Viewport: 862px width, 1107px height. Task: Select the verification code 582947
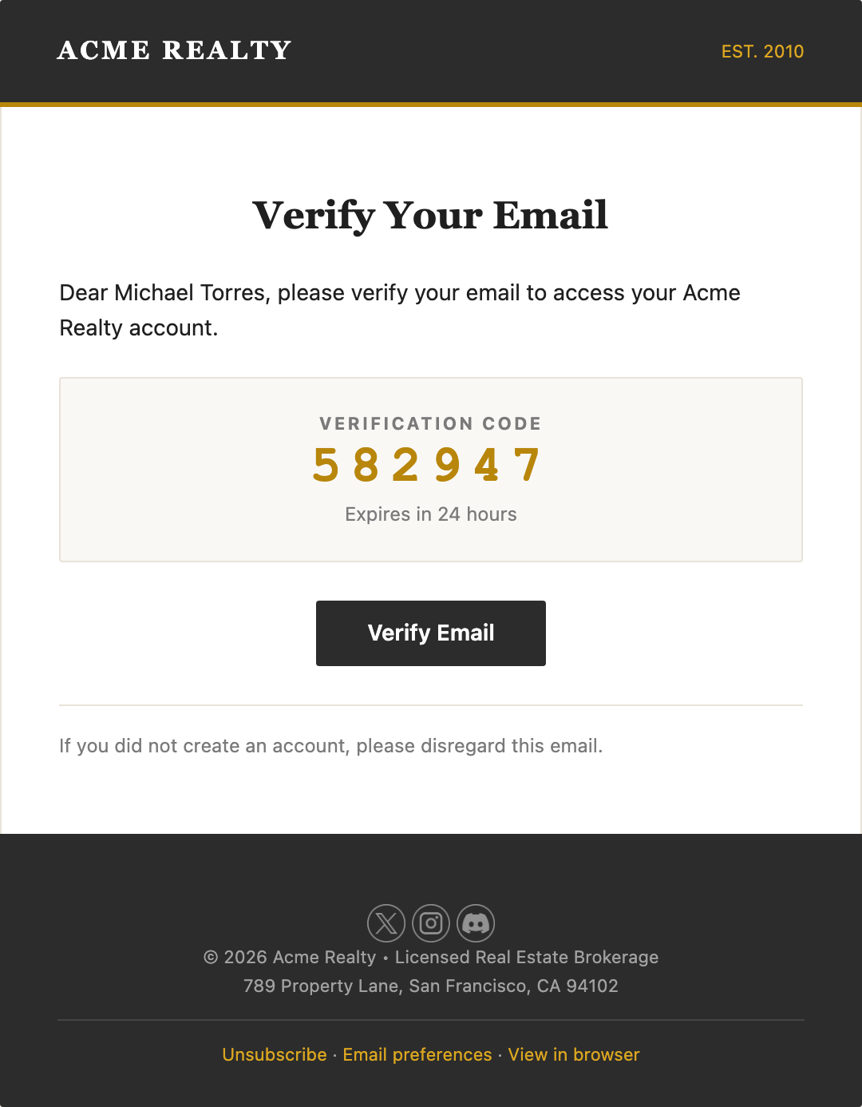point(431,466)
